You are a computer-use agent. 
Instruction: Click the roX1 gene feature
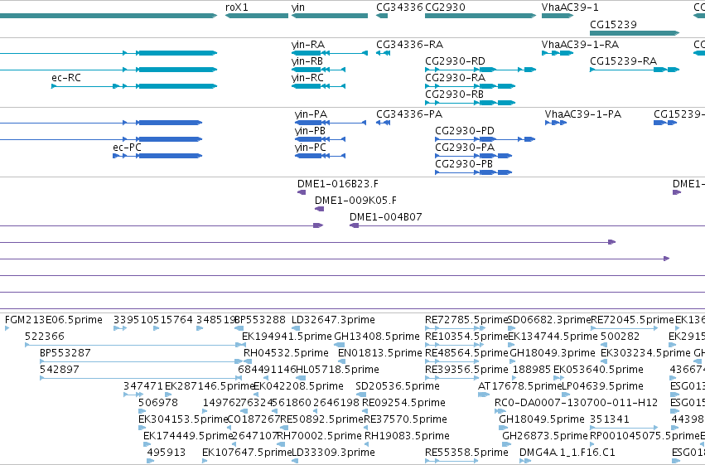257,16
